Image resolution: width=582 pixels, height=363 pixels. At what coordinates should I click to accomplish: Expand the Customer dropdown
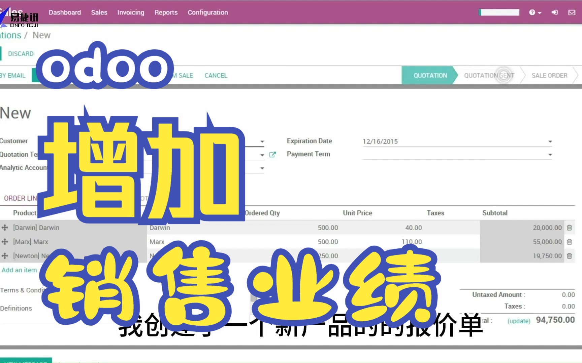point(262,142)
